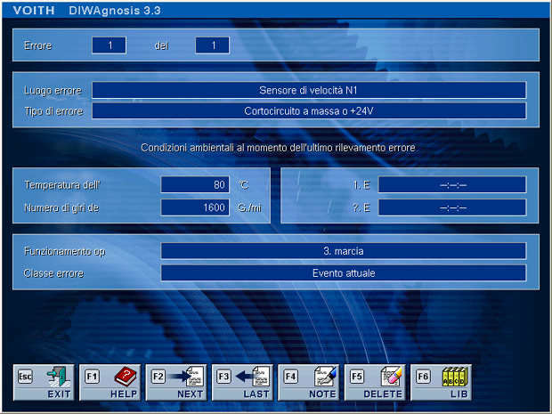Click 'Temperatura dell'' label
The height and width of the screenshot is (414, 552).
tap(62, 185)
